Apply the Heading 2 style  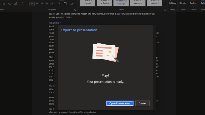[137, 3]
